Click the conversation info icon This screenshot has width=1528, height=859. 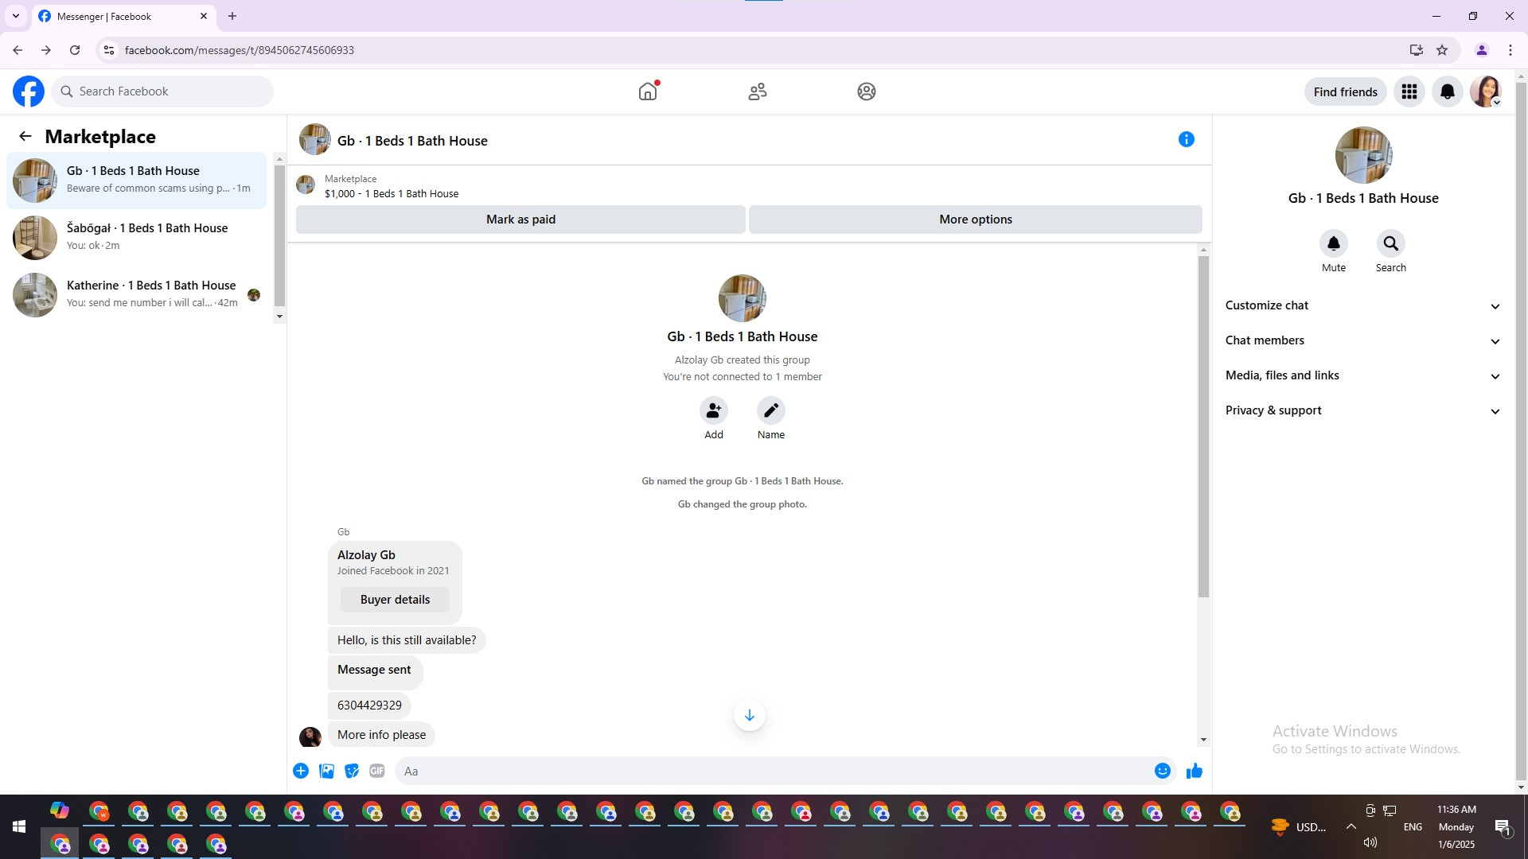point(1186,140)
